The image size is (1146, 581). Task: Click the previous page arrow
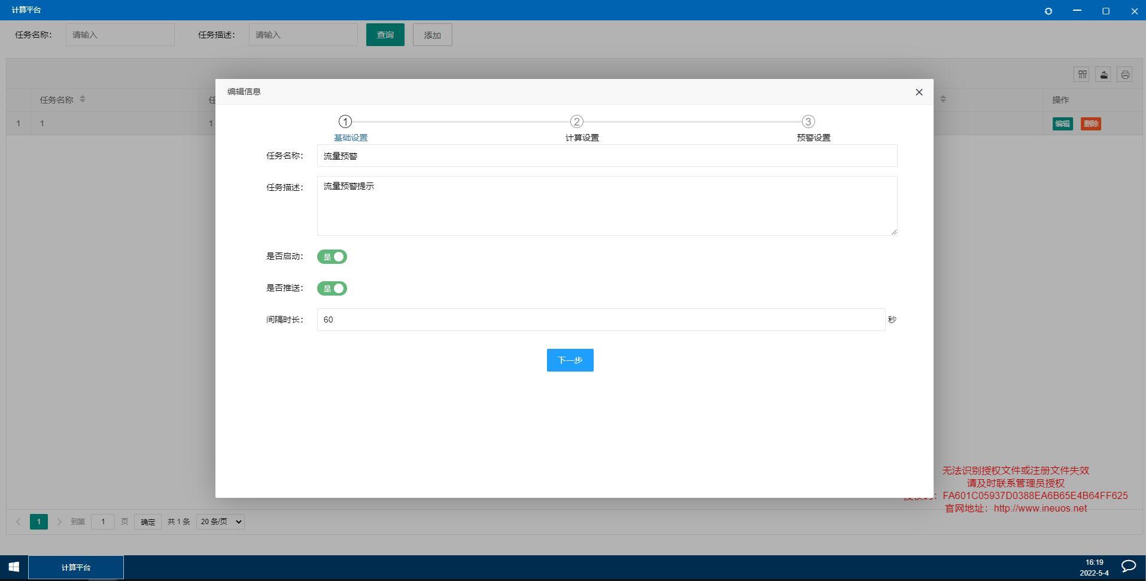19,522
